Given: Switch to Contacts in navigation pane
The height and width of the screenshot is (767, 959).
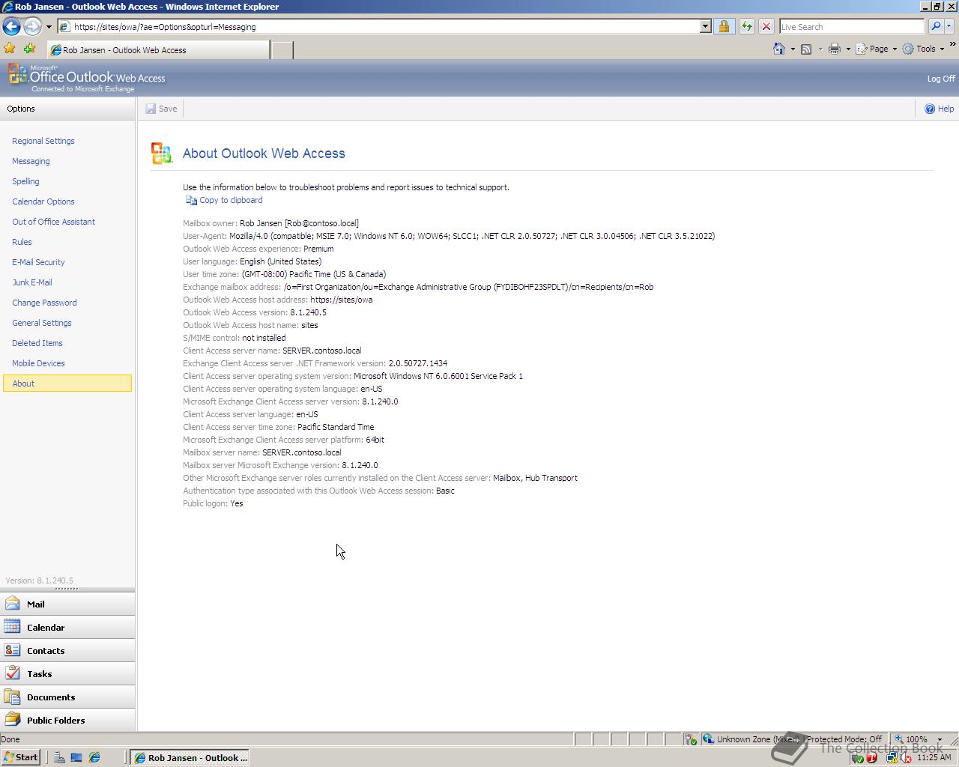Looking at the screenshot, I should tap(67, 650).
